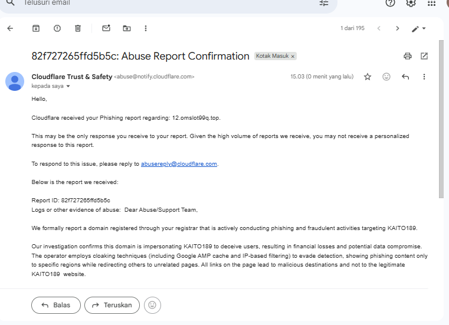Reply using the arrow icon in the header

tap(405, 77)
